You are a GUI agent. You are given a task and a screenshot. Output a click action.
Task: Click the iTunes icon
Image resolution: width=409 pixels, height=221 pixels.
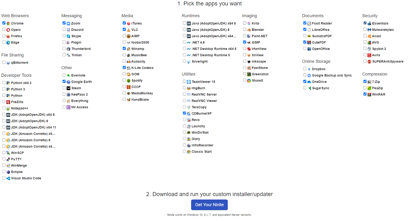point(129,23)
